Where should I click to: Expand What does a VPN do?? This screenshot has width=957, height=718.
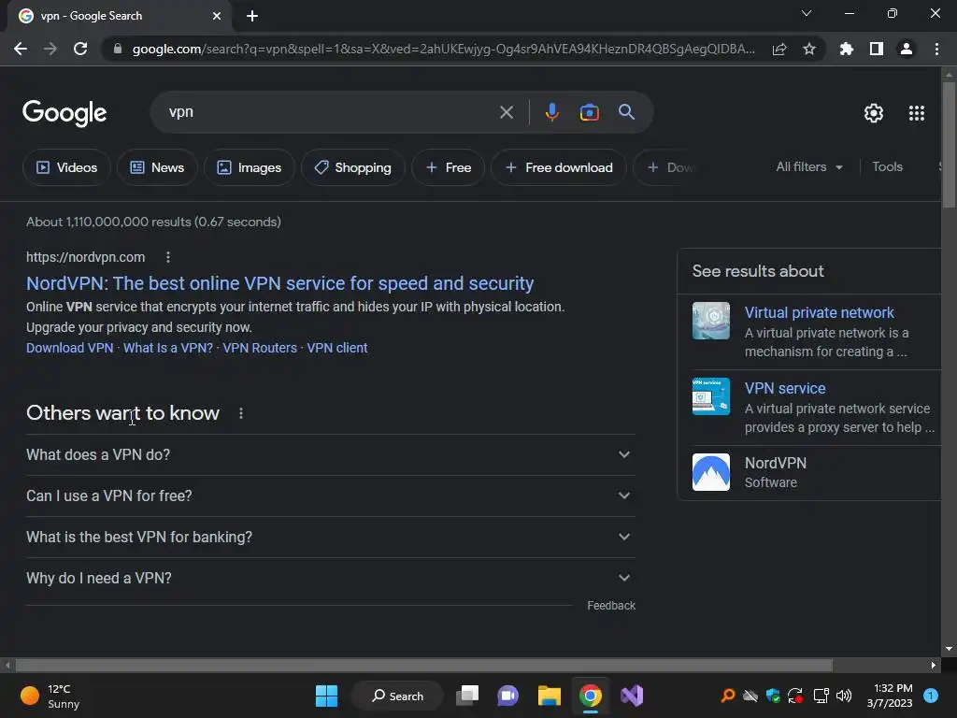[330, 455]
